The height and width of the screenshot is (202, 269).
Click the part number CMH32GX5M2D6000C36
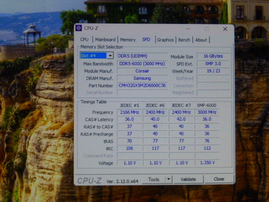[142, 85]
